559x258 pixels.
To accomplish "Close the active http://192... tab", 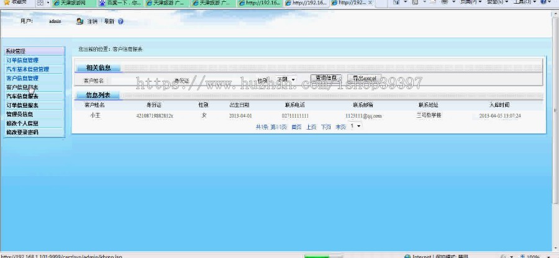I will (x=370, y=2).
